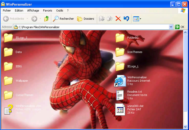Click the Raccourci Internet description text
Screen dimensions: 189x130
tap(139, 81)
